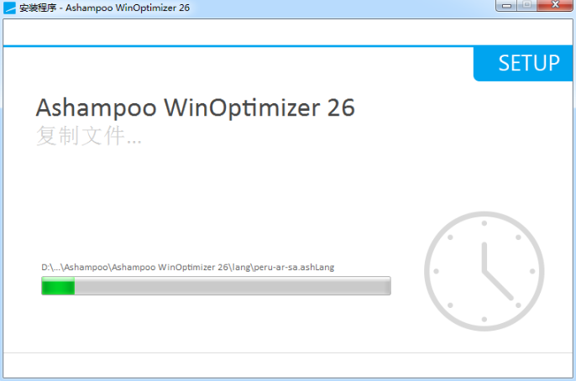Click the blue SETUP badge
The height and width of the screenshot is (381, 576).
point(523,63)
